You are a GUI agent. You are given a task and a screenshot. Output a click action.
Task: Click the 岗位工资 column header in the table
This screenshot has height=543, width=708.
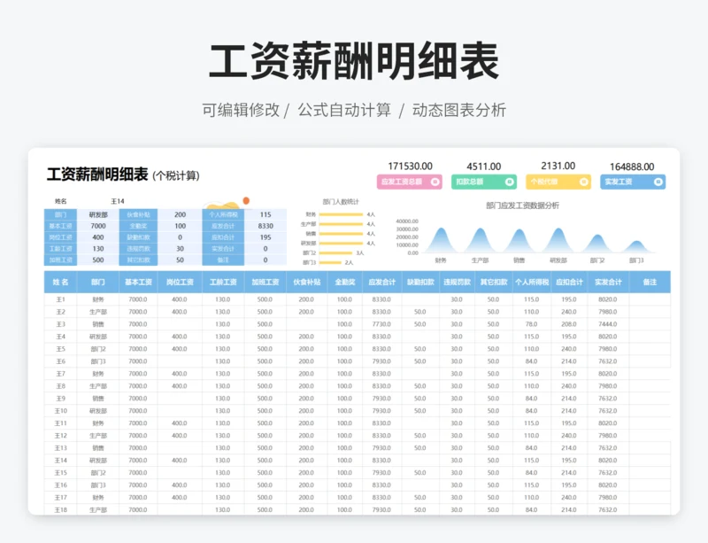click(180, 282)
